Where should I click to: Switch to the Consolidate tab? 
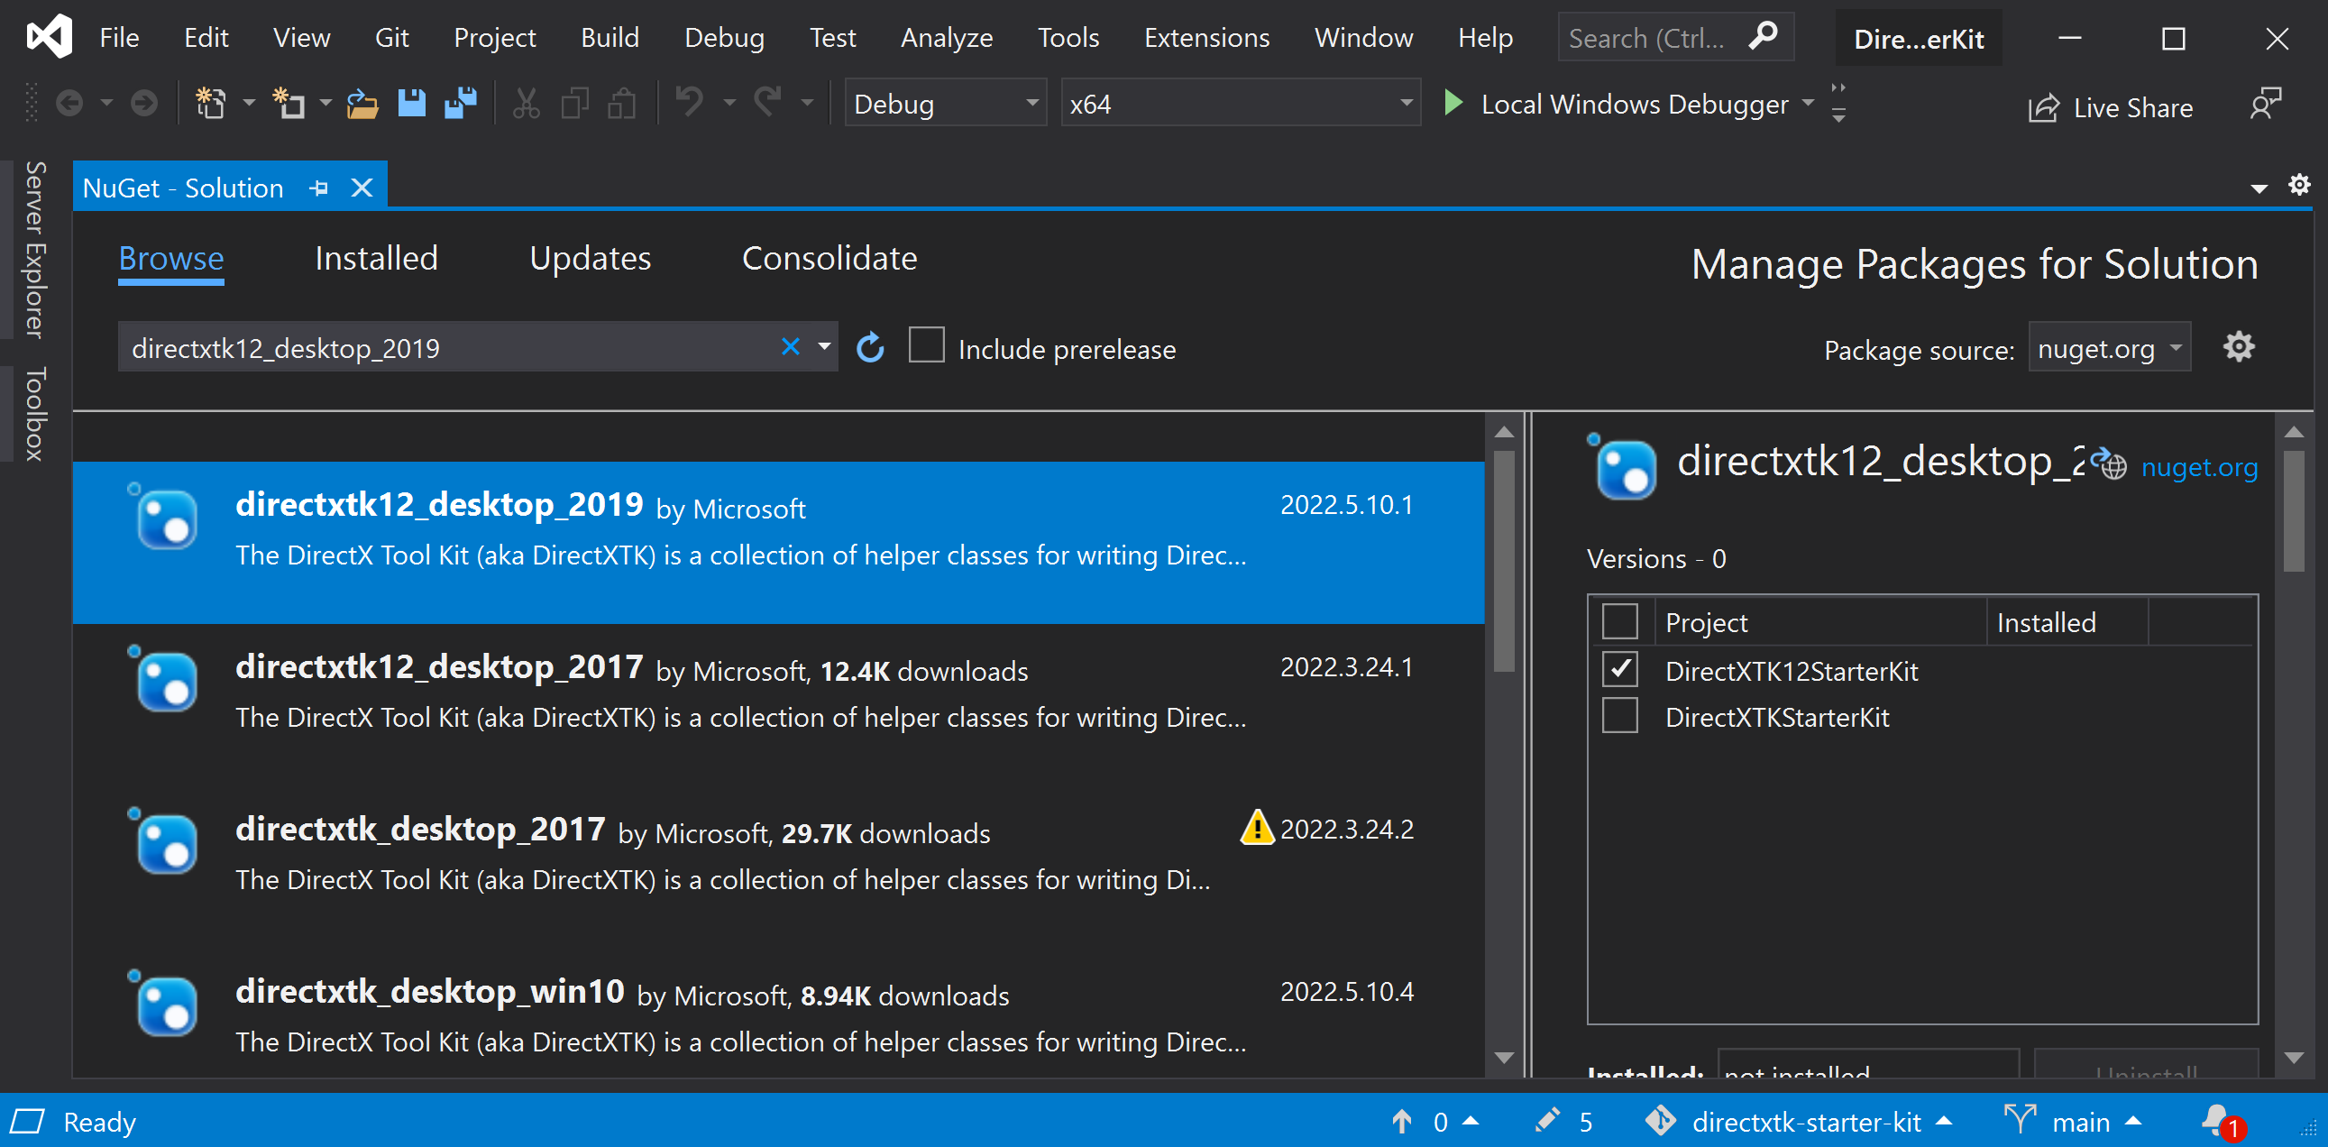(829, 258)
